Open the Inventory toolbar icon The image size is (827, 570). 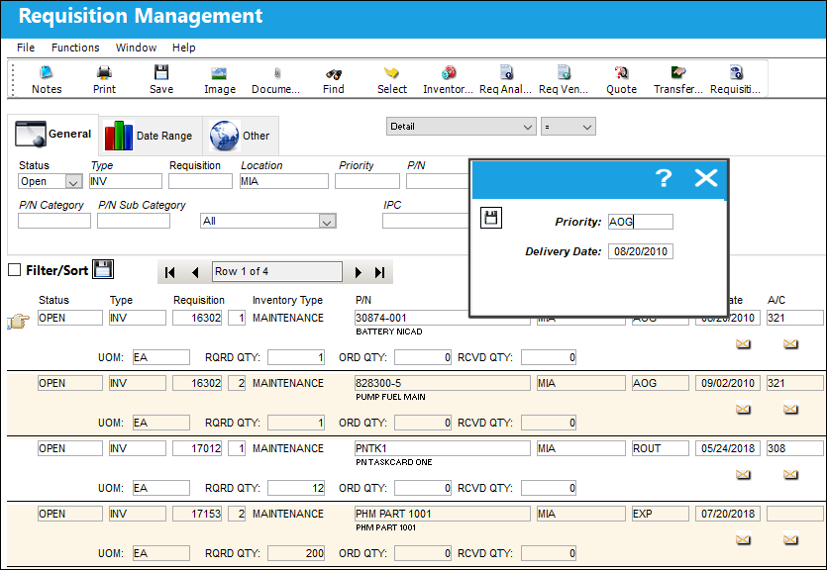448,79
